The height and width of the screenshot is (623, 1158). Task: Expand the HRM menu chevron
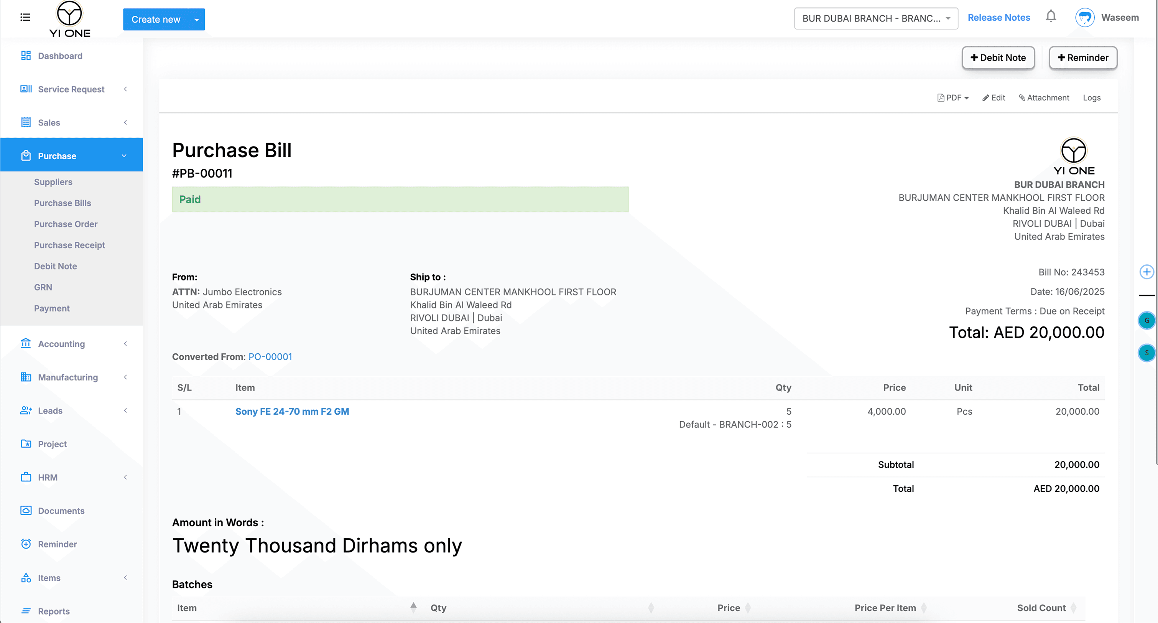tap(125, 477)
